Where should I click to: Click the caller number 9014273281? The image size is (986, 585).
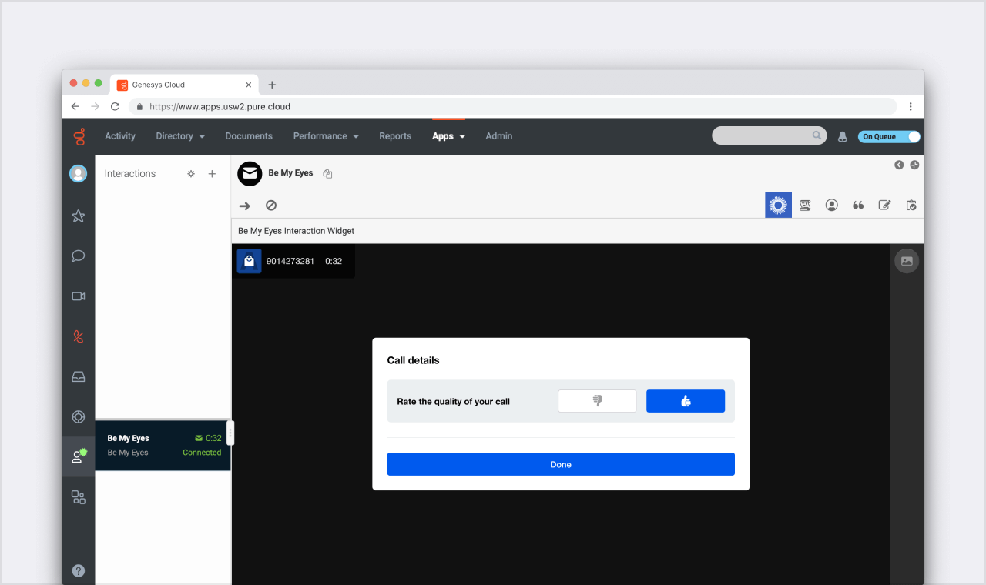pos(290,262)
